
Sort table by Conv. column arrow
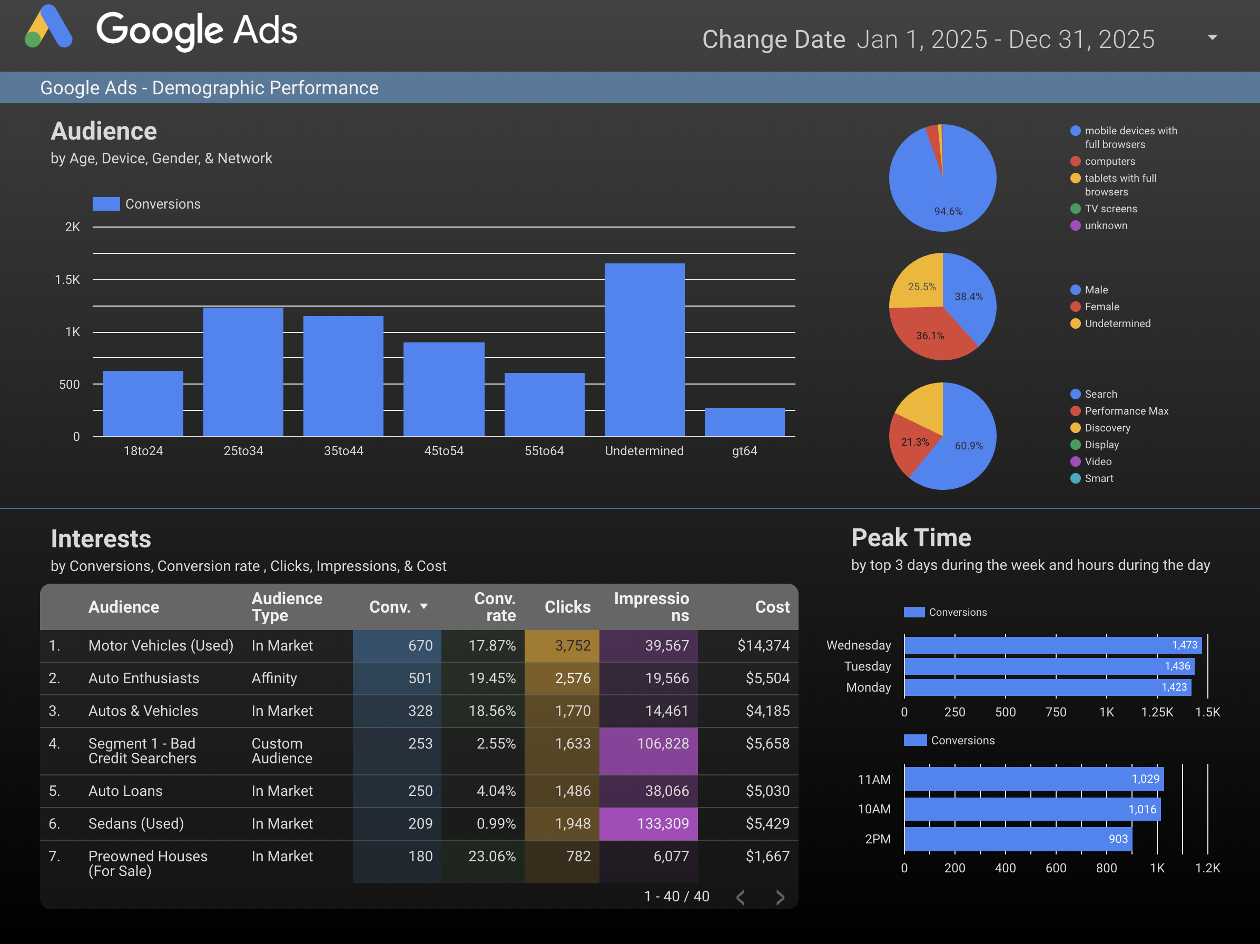click(x=424, y=606)
